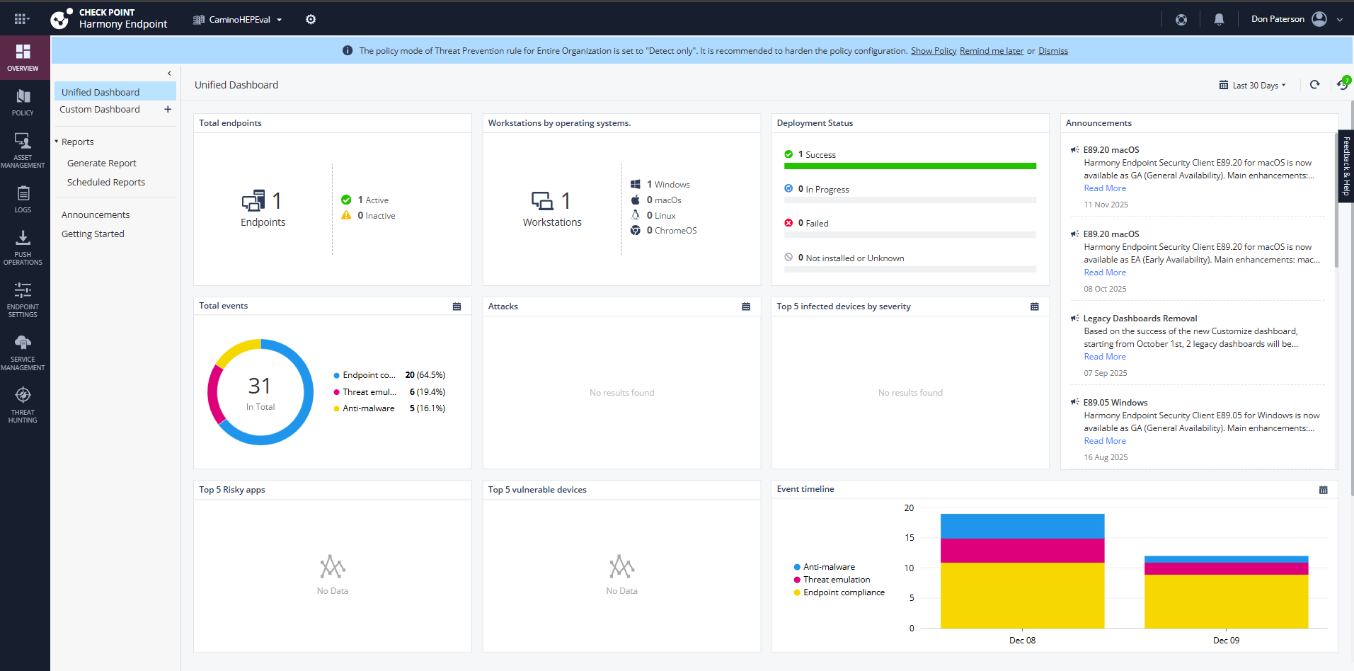The image size is (1354, 671).
Task: Open Threat Hunting
Action: click(x=23, y=405)
